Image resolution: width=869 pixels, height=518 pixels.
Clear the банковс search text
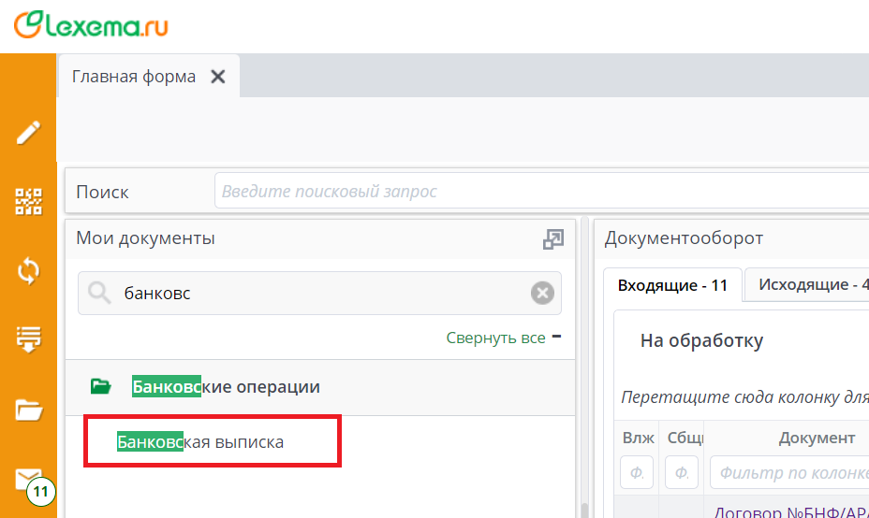(x=542, y=294)
